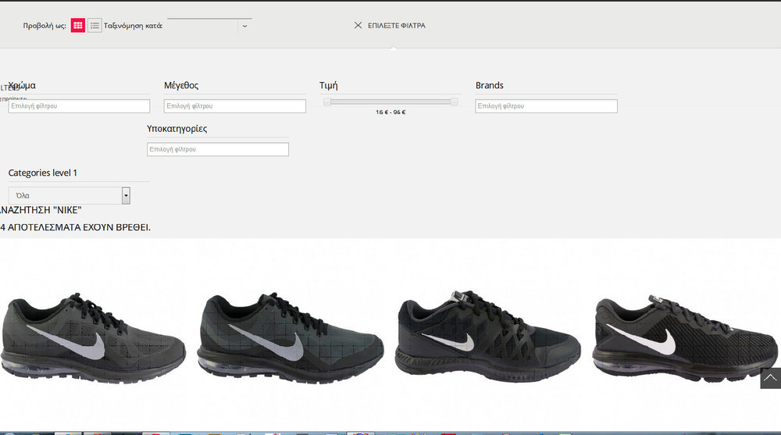Open the Ταξινόμηση κατά sort dropdown

[209, 26]
